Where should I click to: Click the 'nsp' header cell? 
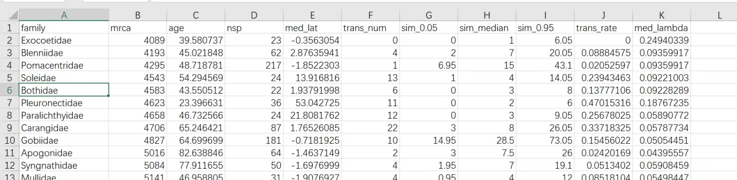pos(254,28)
